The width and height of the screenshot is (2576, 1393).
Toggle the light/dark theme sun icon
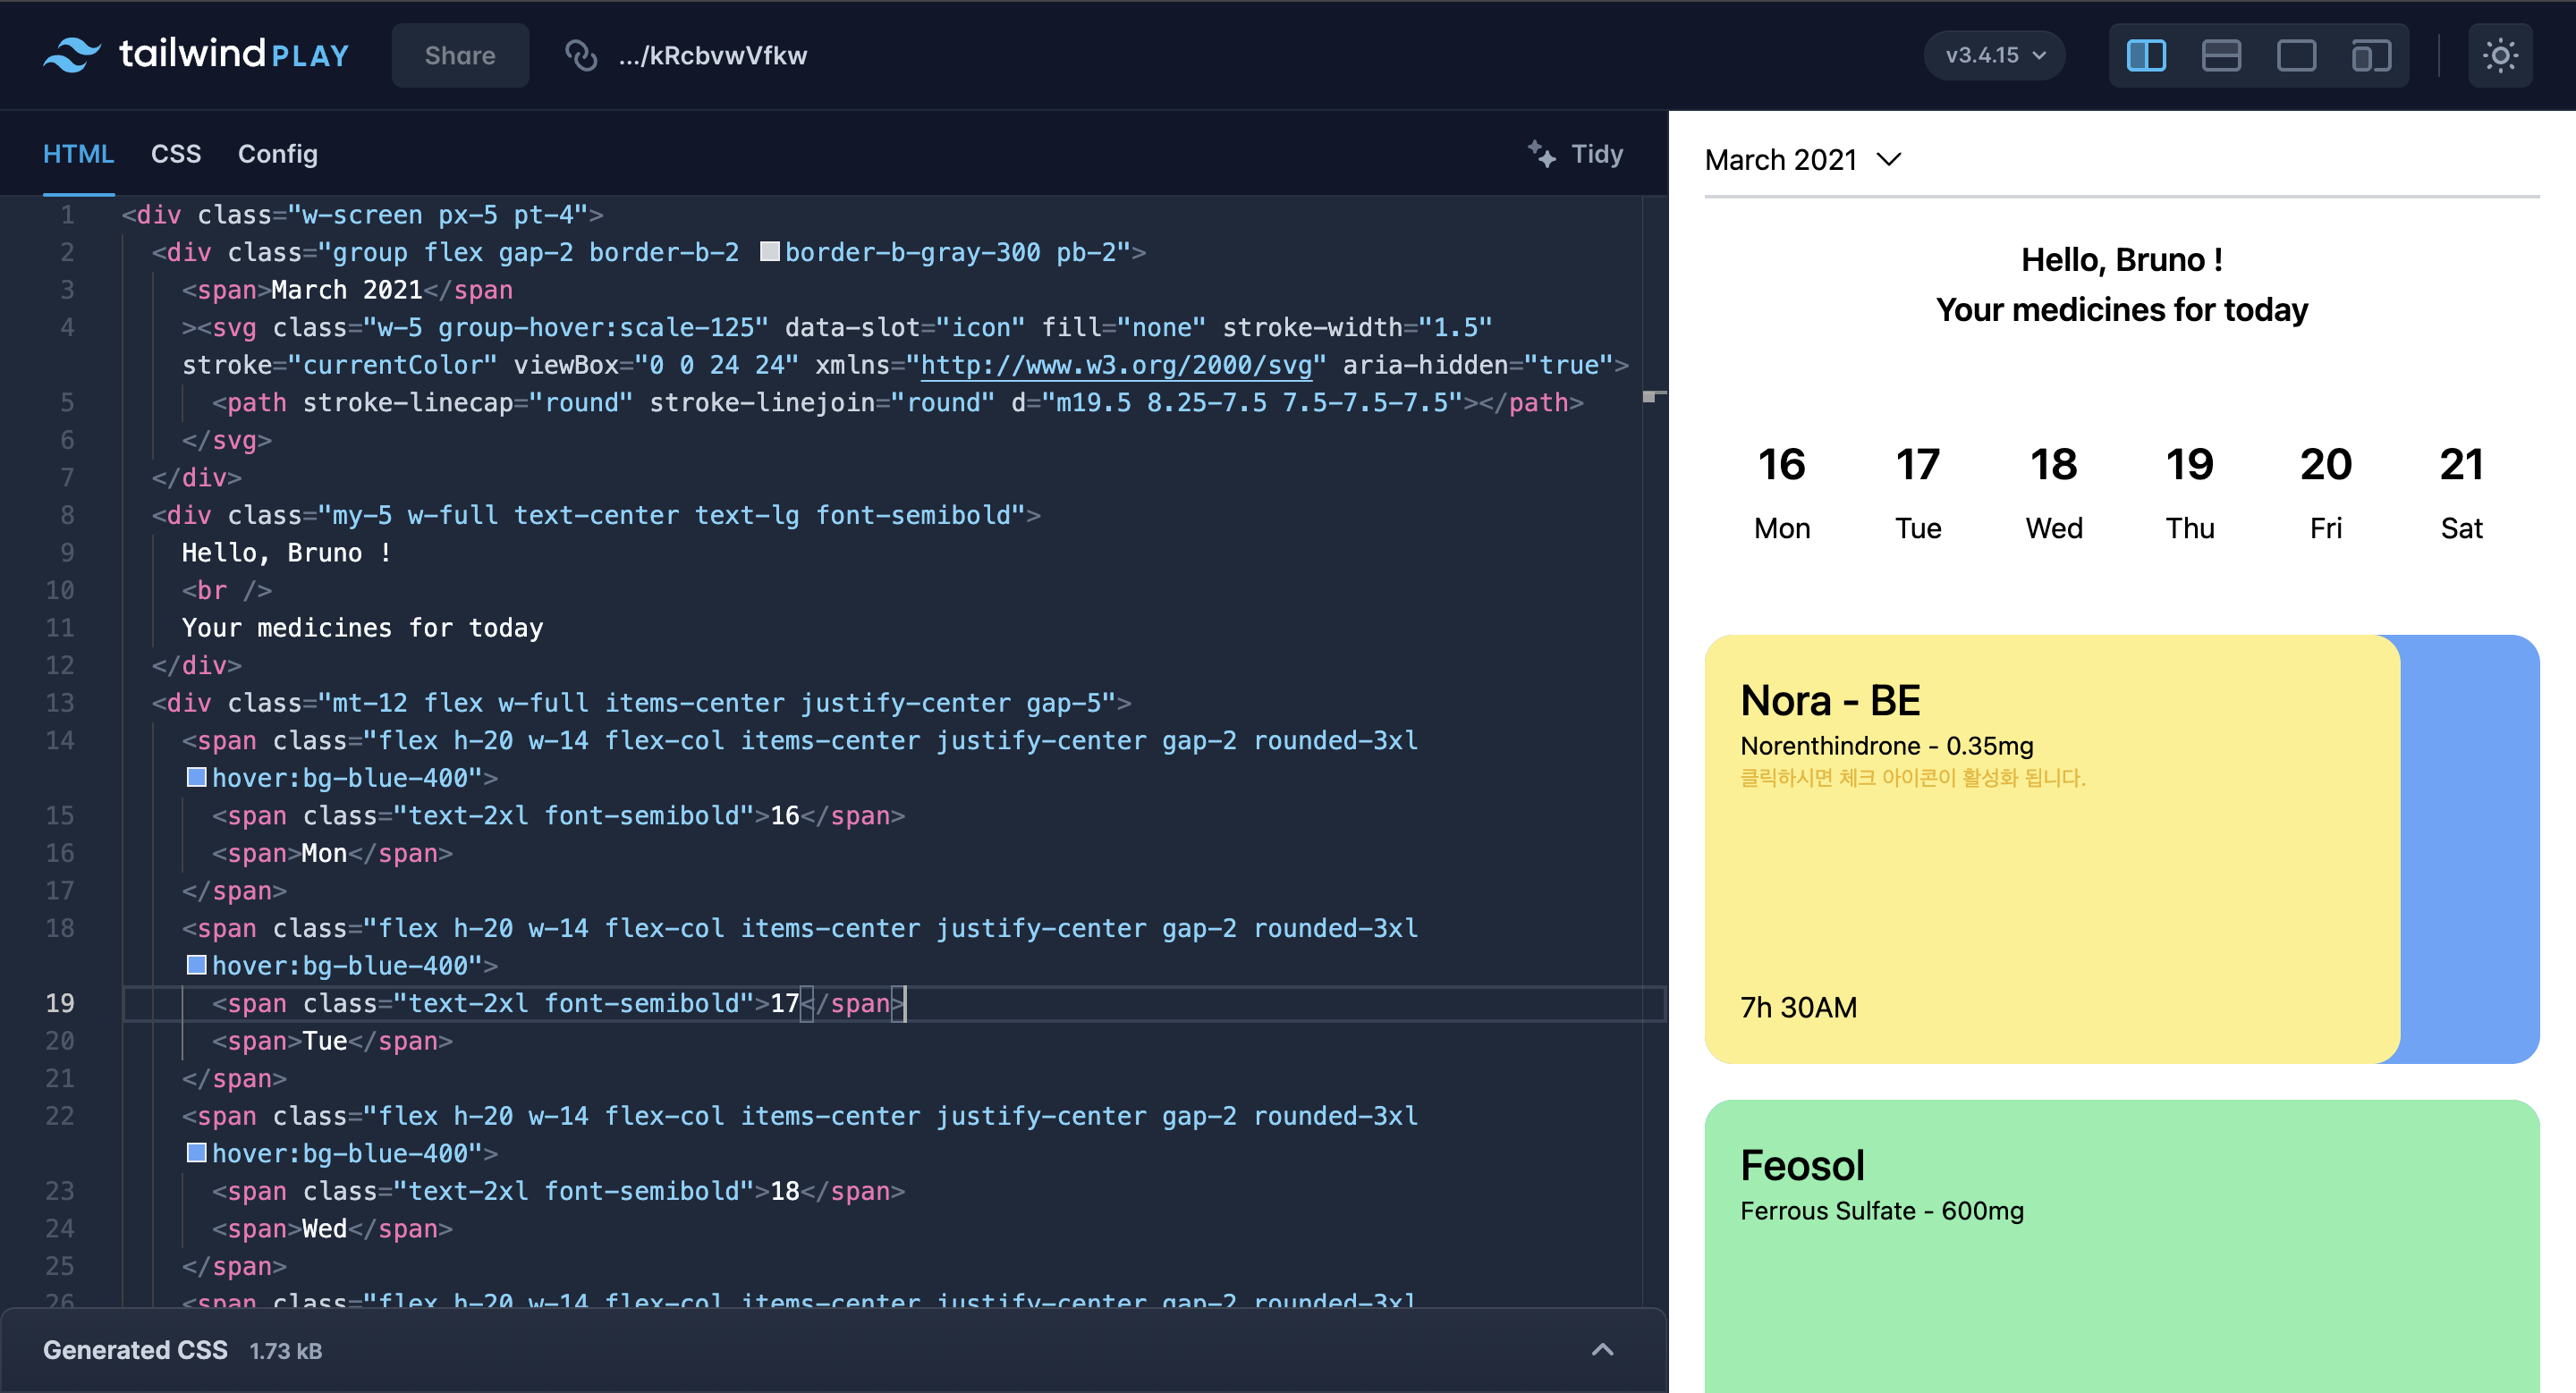click(x=2500, y=55)
